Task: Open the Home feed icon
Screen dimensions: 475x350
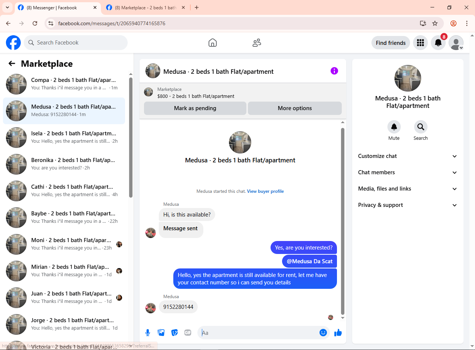Action: click(213, 43)
